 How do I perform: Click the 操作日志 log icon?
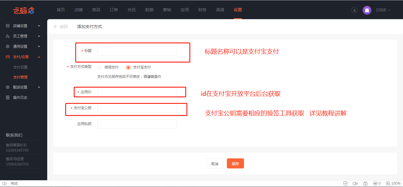tap(8, 98)
